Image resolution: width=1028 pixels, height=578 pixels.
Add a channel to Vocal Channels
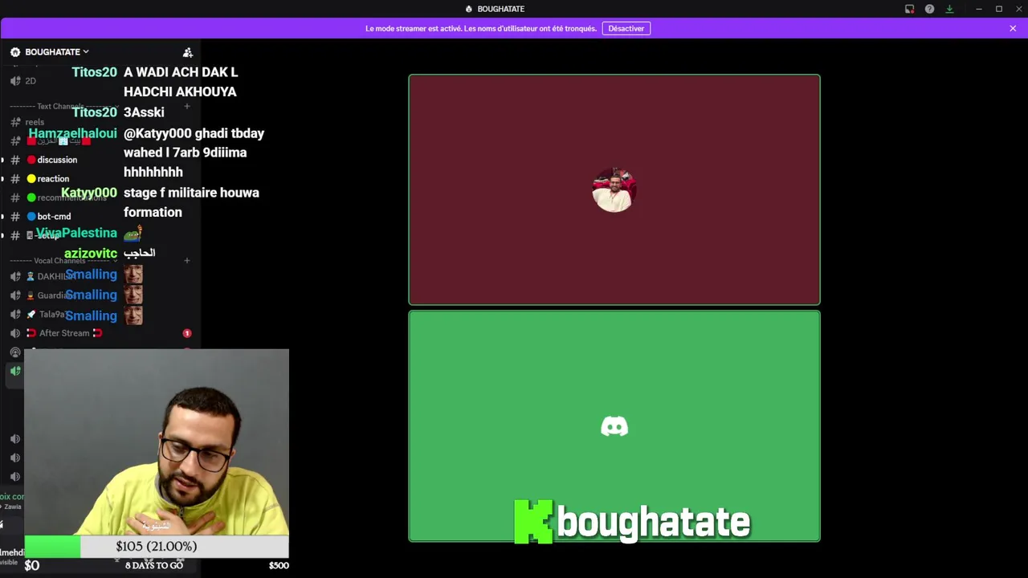(186, 261)
